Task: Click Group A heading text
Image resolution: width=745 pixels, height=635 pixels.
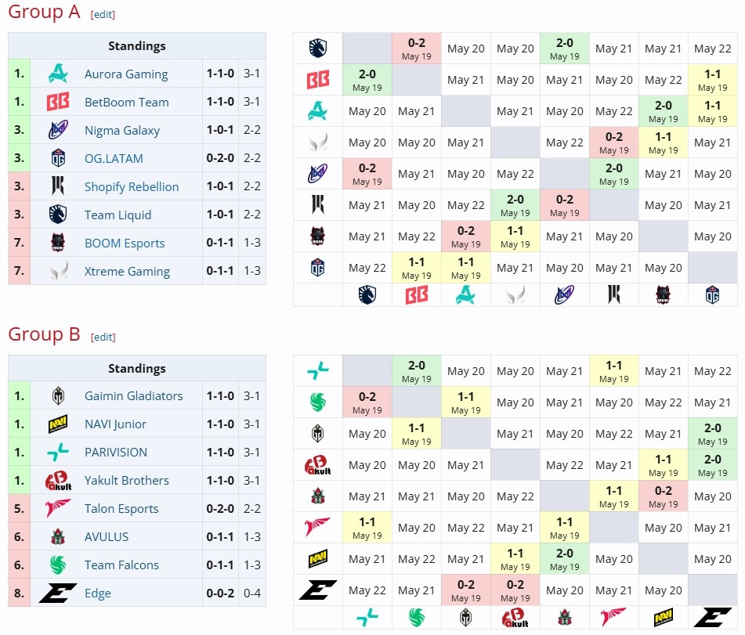Action: pos(44,12)
